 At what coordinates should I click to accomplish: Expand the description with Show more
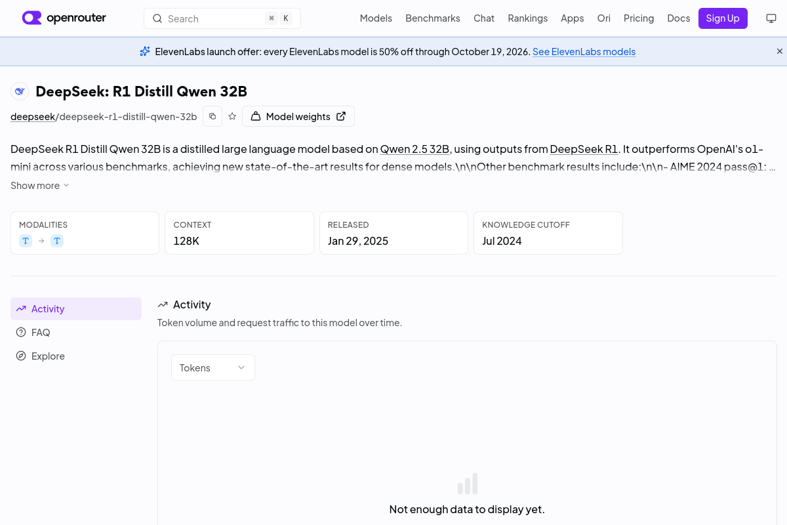pyautogui.click(x=40, y=186)
